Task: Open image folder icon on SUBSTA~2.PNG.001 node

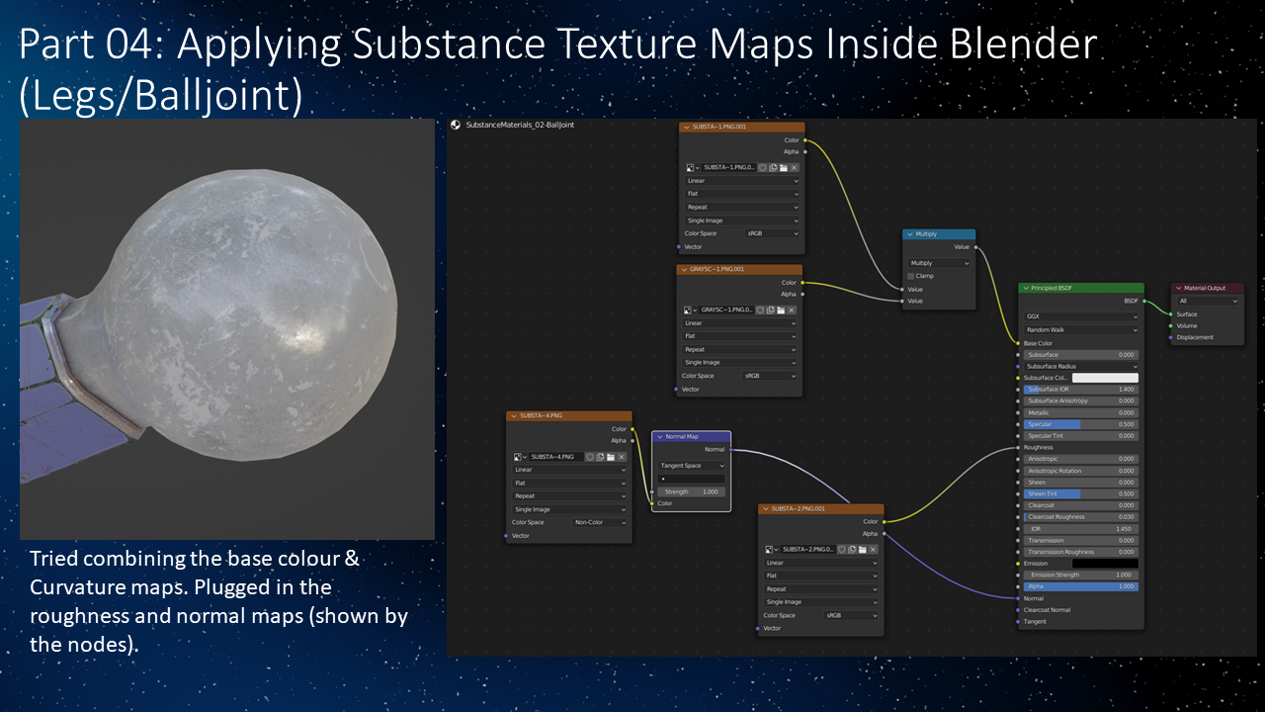Action: (863, 549)
